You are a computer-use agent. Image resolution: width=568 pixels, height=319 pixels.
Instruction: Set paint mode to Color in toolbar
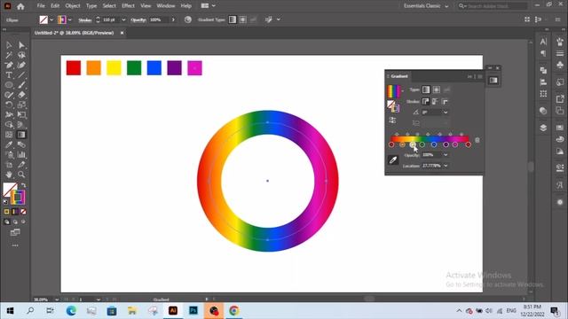tap(6, 212)
